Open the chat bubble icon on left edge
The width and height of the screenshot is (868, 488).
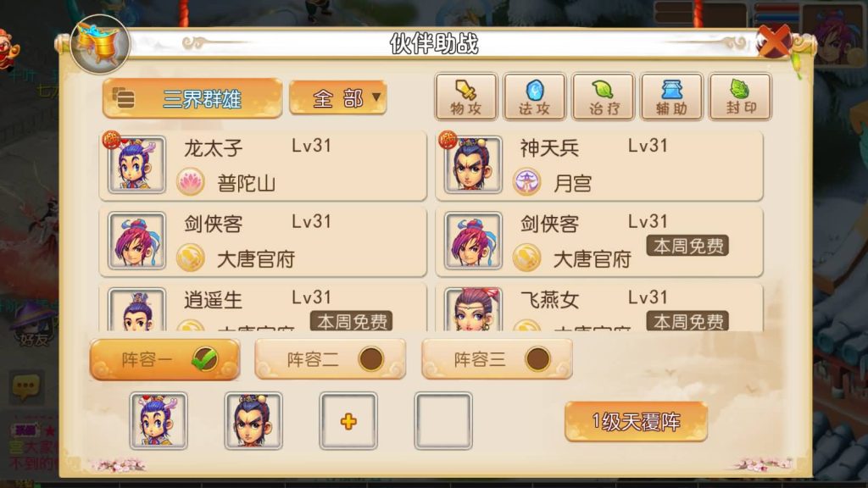(x=26, y=386)
